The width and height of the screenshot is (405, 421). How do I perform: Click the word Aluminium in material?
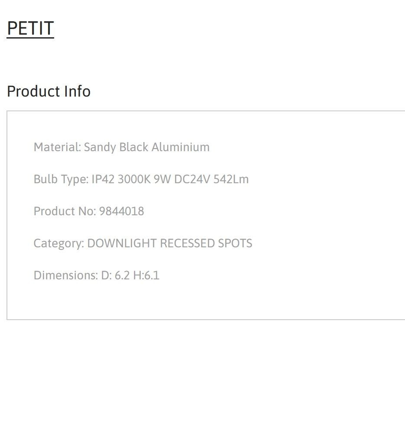coord(181,147)
